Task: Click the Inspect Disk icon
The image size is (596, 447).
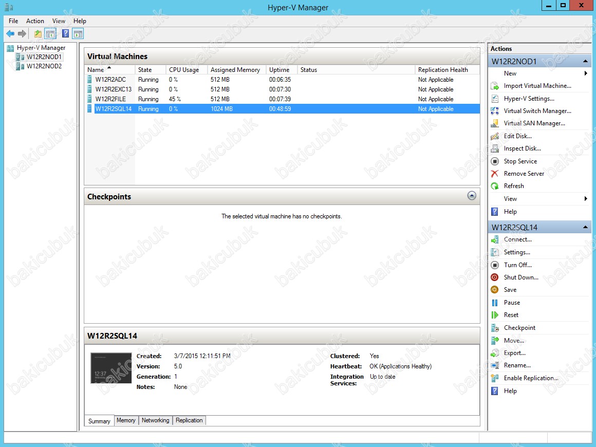Action: coord(494,148)
